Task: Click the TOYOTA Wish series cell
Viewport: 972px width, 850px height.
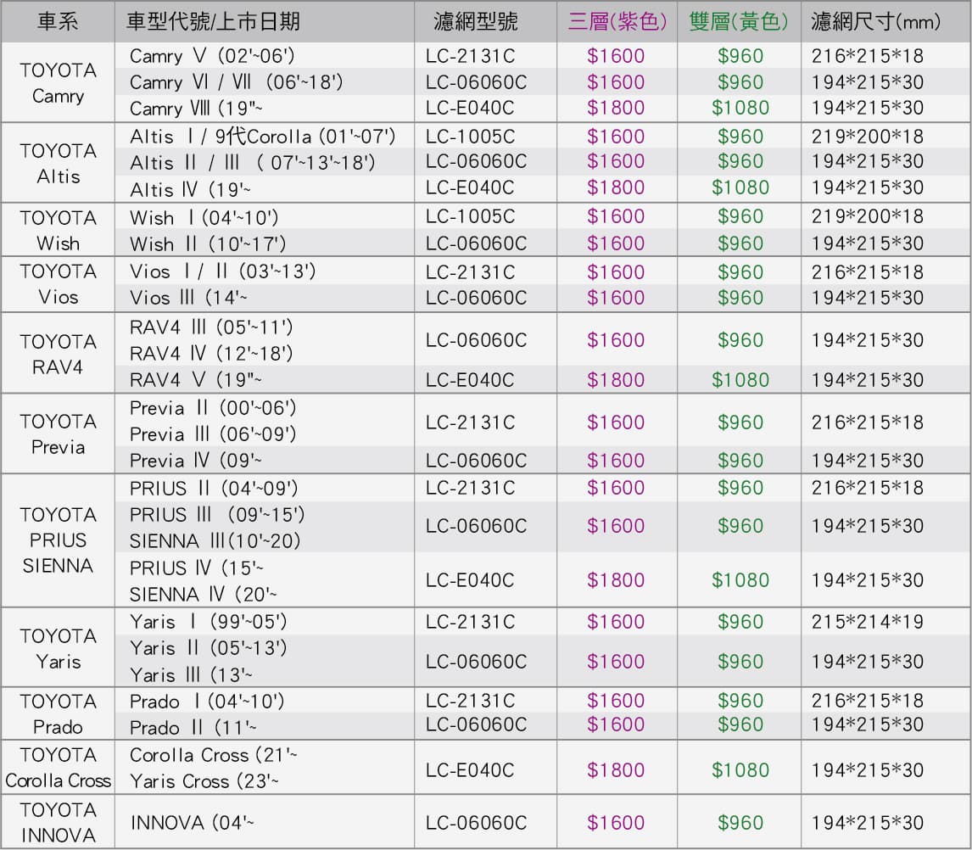Action: click(58, 231)
